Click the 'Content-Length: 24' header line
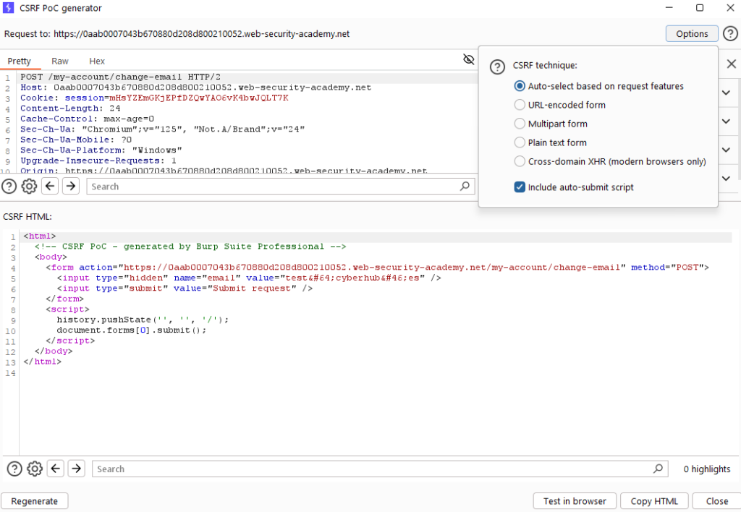Screen dimensions: 741x512 [70, 108]
